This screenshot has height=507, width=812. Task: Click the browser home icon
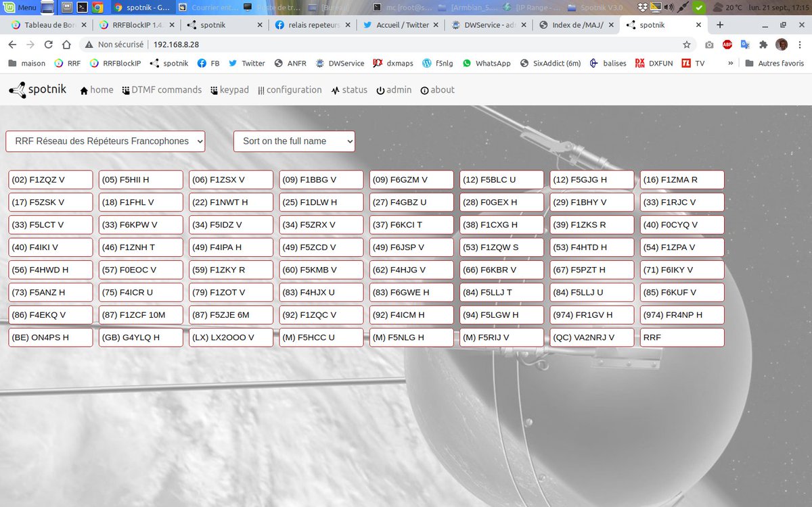66,45
